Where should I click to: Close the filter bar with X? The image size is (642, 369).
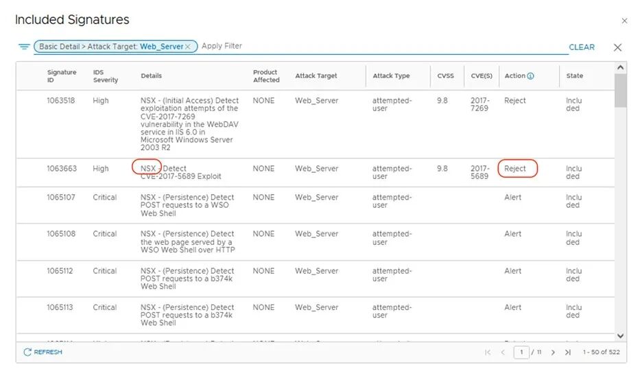point(617,47)
